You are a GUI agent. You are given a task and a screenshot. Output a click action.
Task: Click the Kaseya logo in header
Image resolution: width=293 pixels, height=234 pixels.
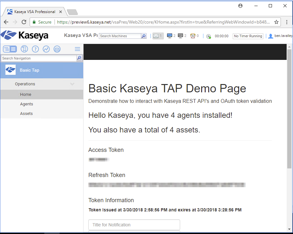pyautogui.click(x=24, y=35)
